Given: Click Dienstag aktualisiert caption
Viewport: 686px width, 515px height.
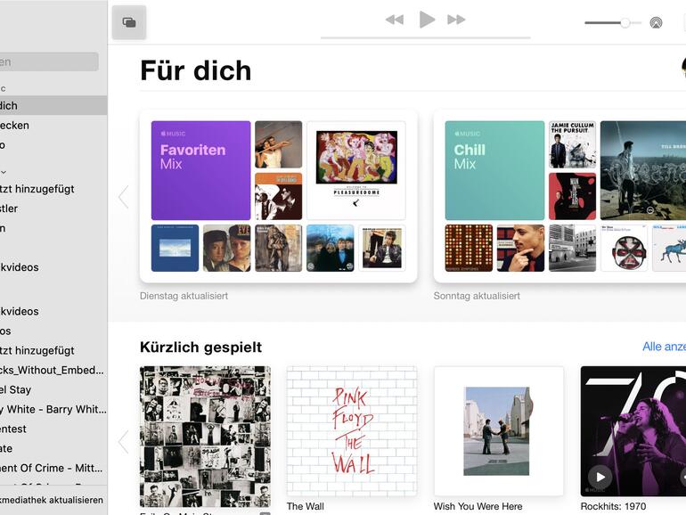Looking at the screenshot, I should click(184, 296).
